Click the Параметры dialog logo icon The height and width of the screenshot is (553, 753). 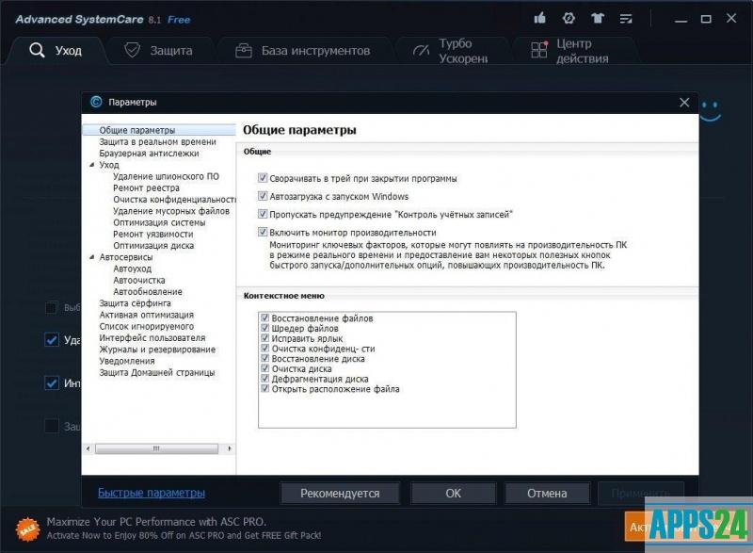[96, 102]
